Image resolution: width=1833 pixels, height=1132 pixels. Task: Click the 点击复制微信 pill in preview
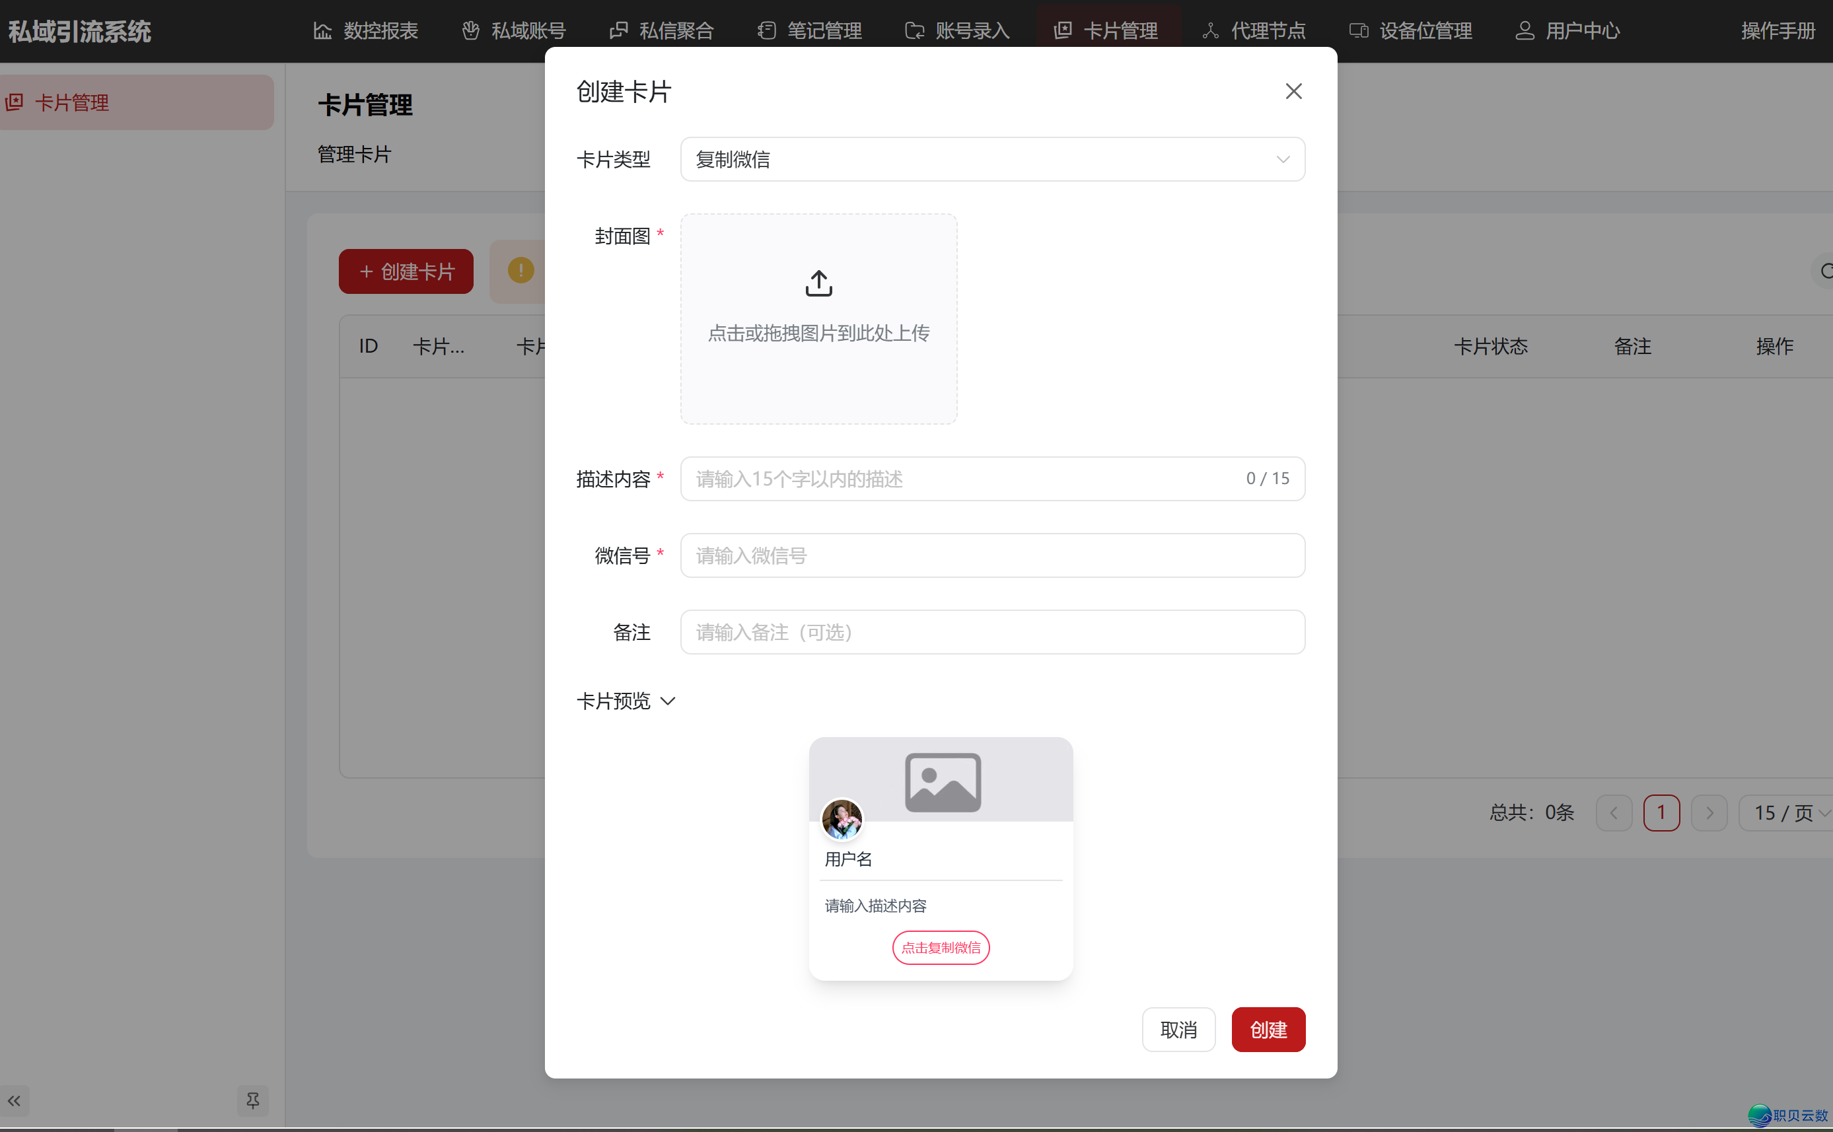tap(941, 948)
